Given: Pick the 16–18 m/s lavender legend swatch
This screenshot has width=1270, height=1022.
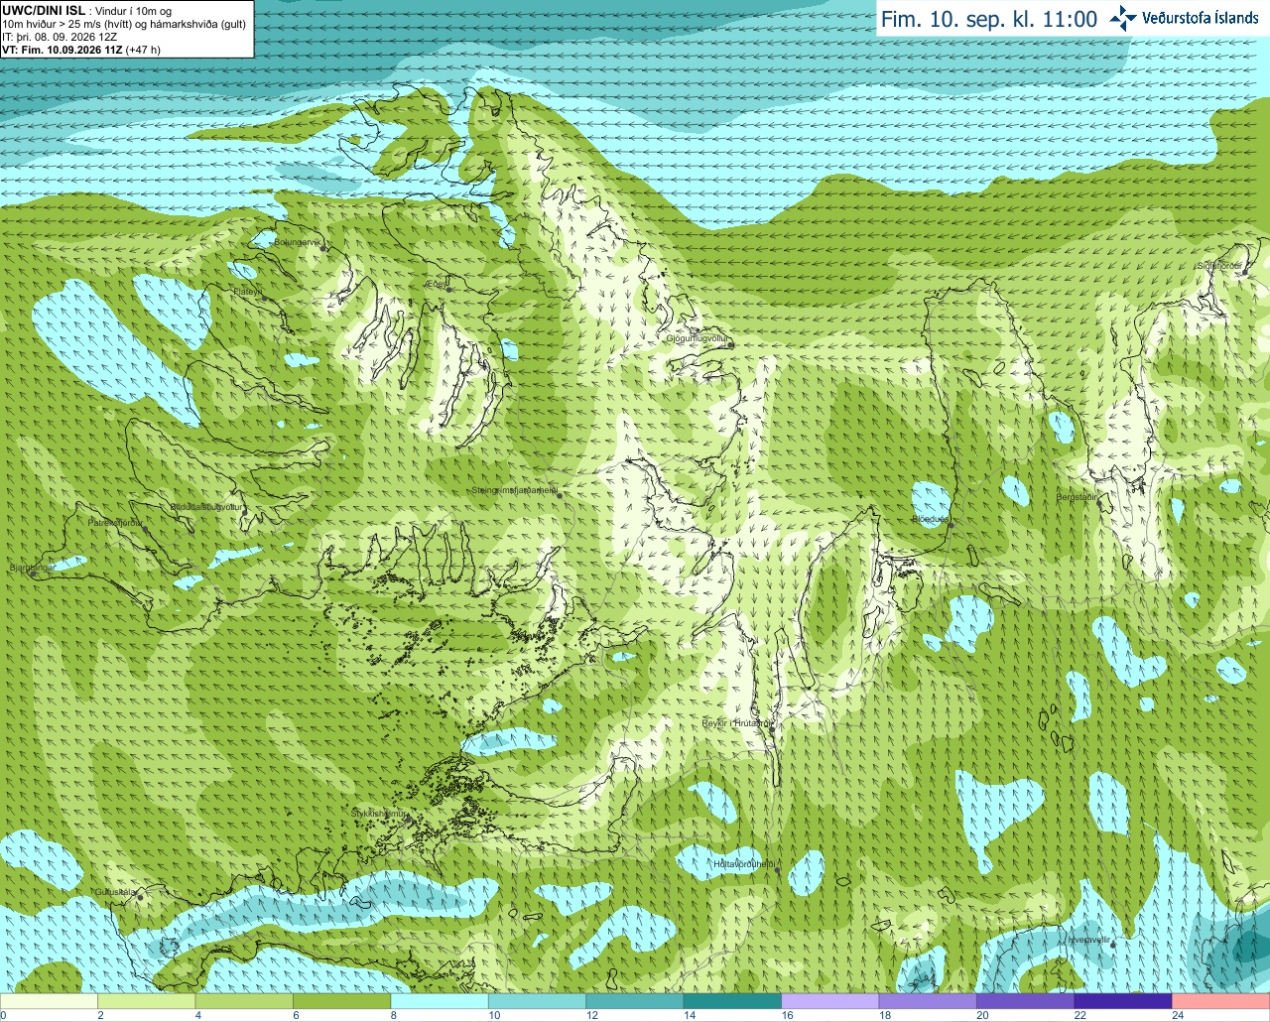Looking at the screenshot, I should tap(830, 1000).
